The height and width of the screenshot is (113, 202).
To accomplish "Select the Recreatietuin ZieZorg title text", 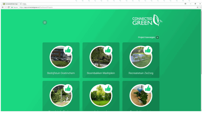I will (141, 73).
